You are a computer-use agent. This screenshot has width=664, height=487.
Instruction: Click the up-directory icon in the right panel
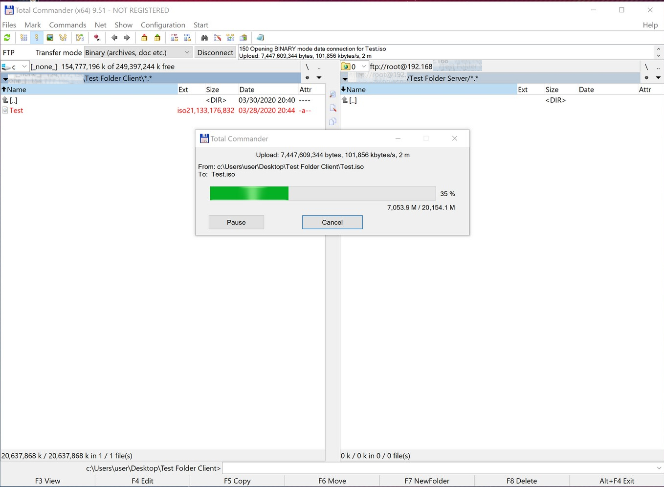(345, 100)
